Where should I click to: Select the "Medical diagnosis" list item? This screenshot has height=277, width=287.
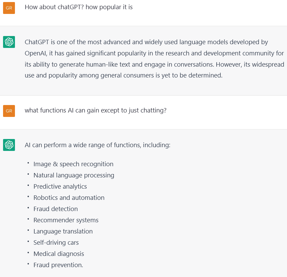point(58,254)
